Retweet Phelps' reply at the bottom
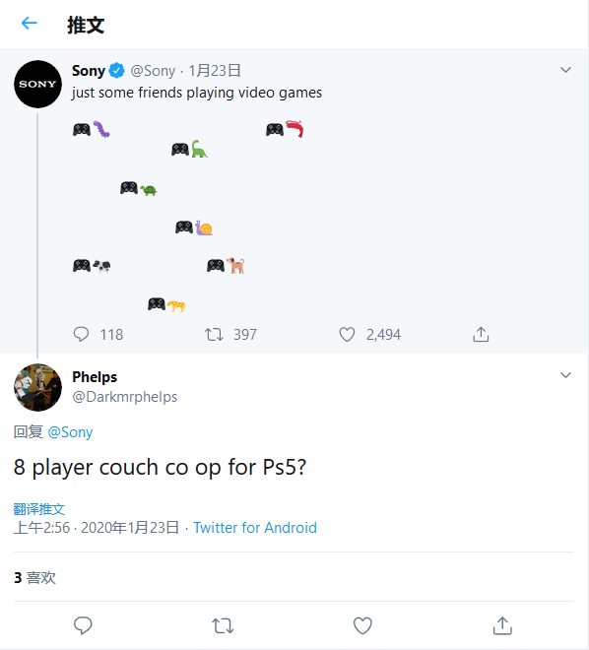589x650 pixels. (223, 625)
